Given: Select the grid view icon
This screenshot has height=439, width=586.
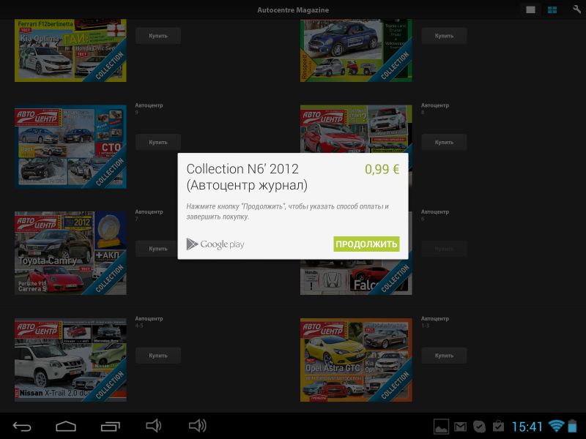Looking at the screenshot, I should pyautogui.click(x=552, y=10).
